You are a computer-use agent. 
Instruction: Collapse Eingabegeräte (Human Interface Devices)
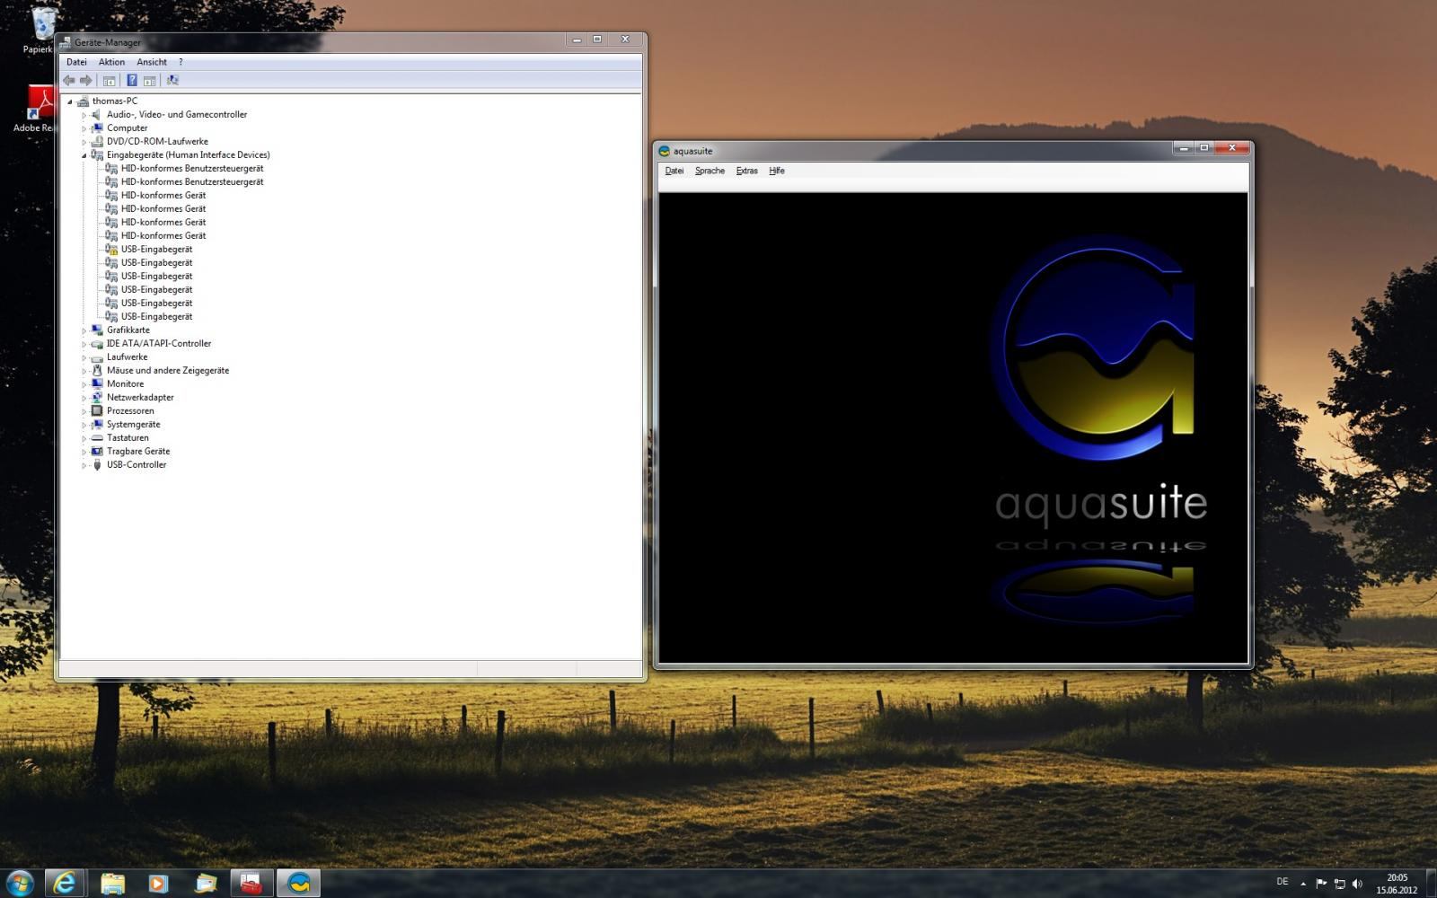84,155
